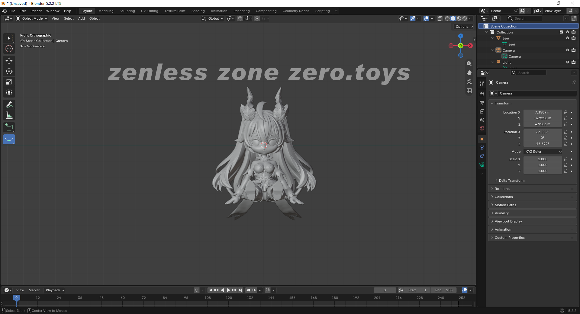
Task: Select the Select Box tool
Action: pyautogui.click(x=9, y=38)
